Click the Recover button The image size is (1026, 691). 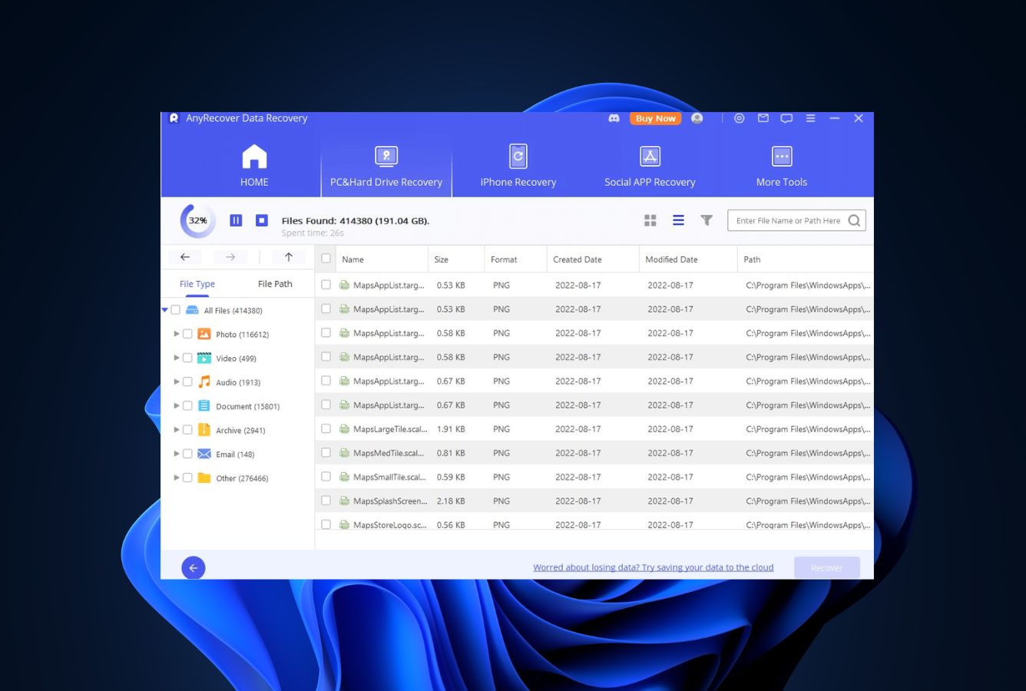[827, 568]
